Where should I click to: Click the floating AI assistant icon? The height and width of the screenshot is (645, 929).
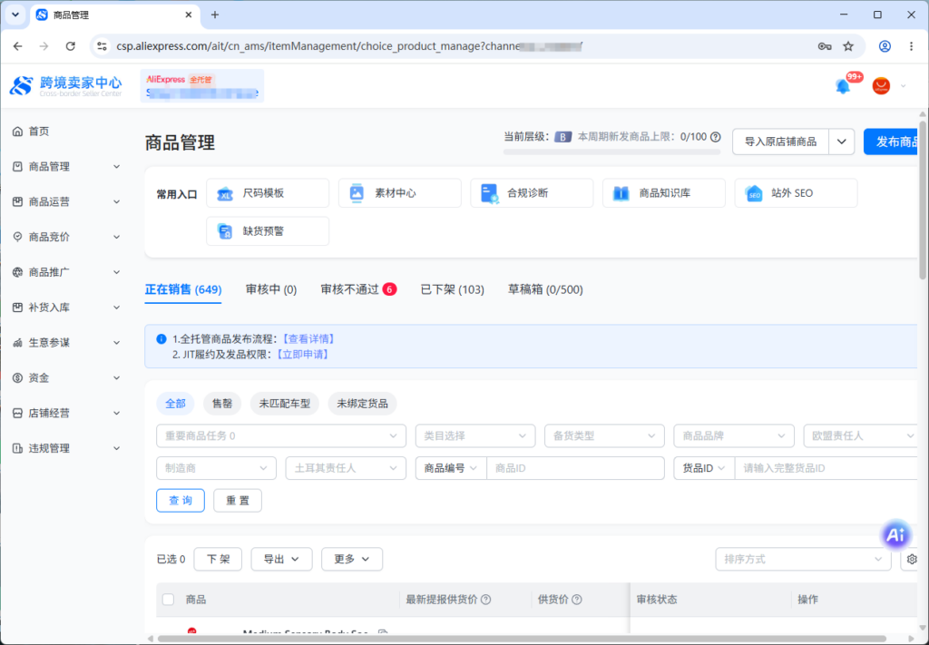pyautogui.click(x=895, y=535)
